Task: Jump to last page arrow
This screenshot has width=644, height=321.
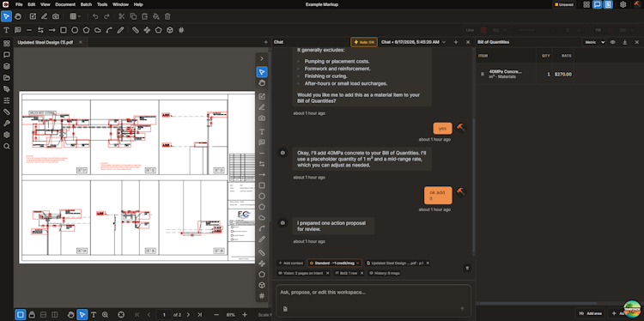Action: point(199,315)
